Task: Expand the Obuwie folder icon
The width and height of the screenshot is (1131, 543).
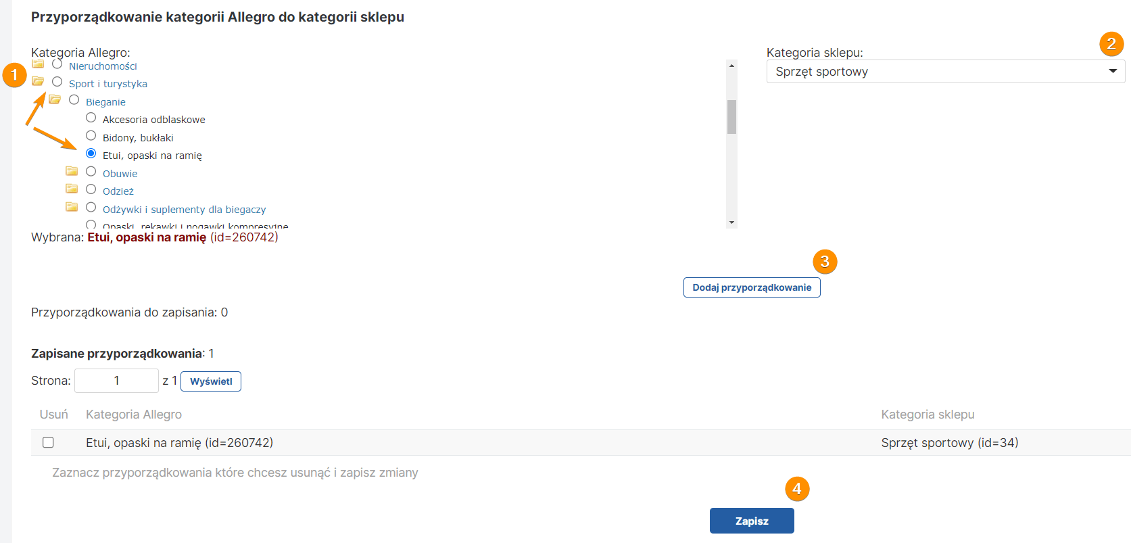Action: pos(72,171)
